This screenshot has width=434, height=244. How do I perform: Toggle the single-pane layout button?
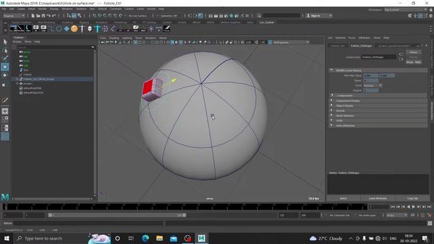pos(5,111)
